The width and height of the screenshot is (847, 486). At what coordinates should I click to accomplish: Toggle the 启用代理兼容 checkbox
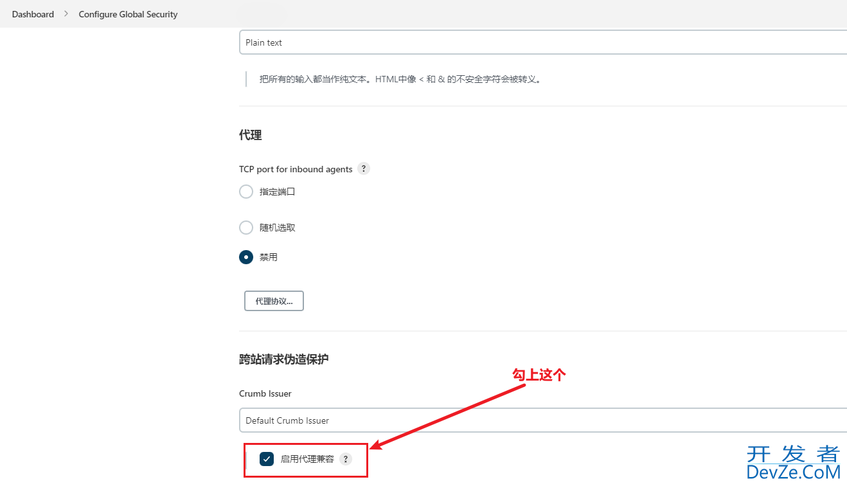[267, 459]
